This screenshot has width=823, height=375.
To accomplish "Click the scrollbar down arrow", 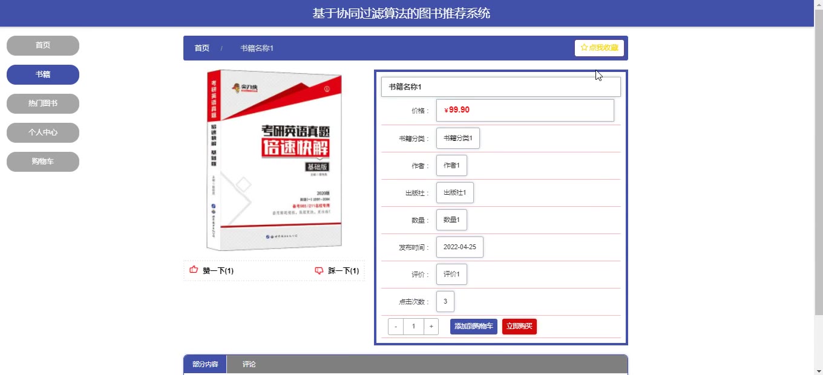I will 818,370.
